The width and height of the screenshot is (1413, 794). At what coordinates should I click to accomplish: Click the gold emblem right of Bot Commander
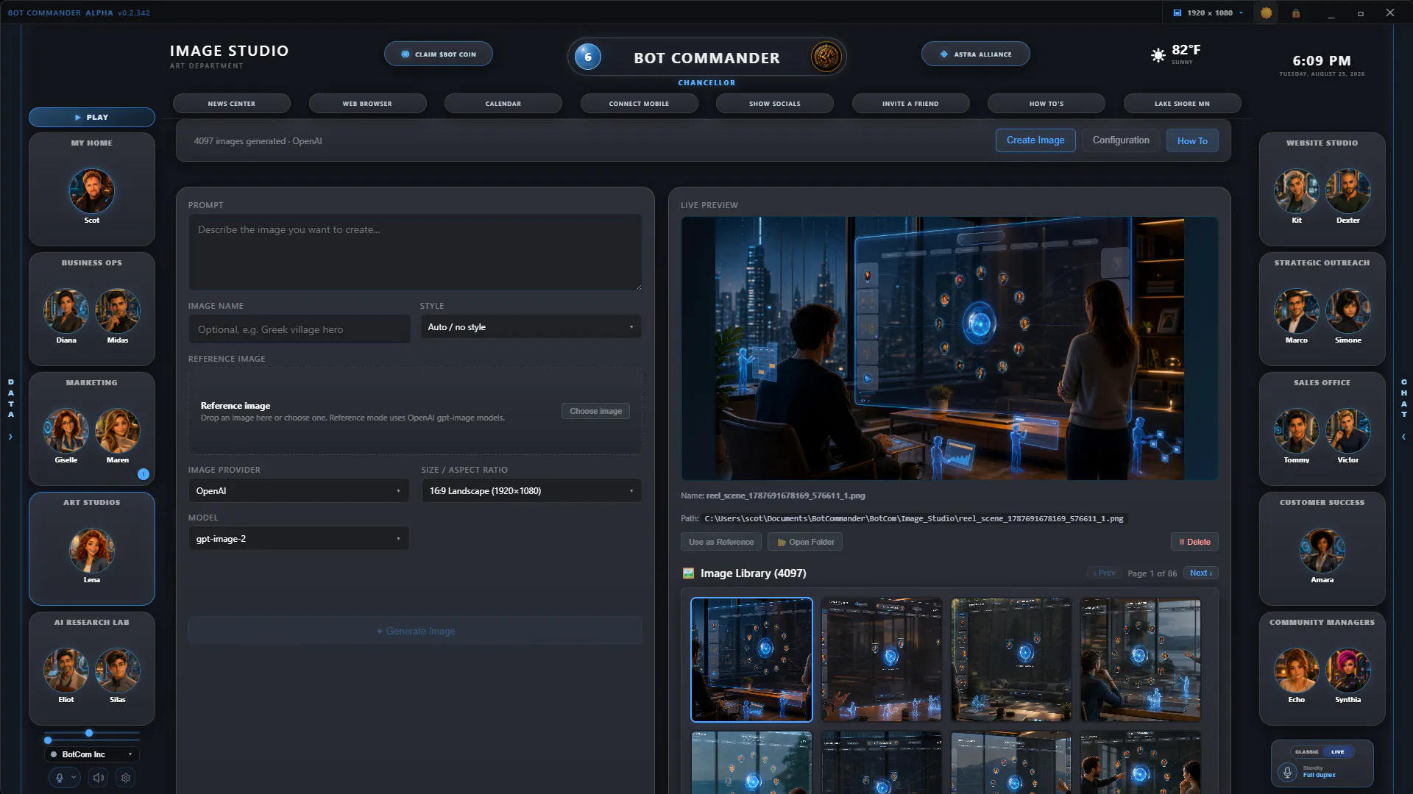[826, 57]
